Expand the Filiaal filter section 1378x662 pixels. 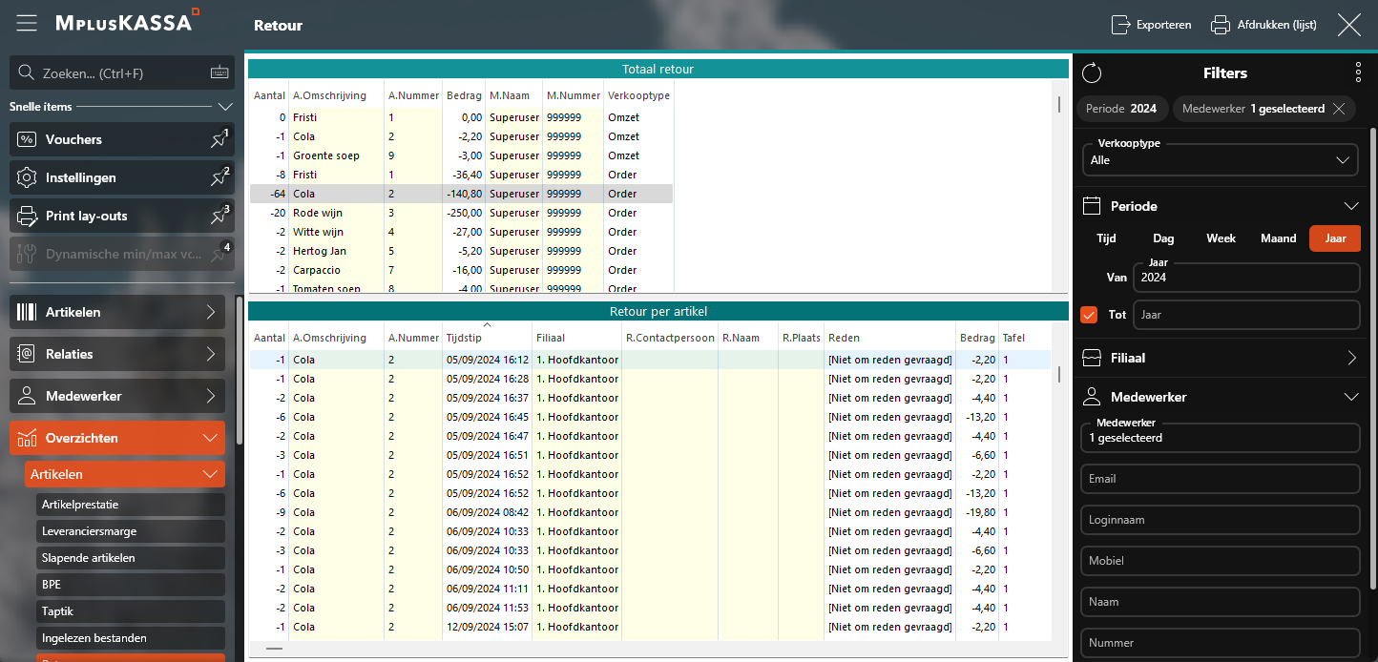(1351, 358)
